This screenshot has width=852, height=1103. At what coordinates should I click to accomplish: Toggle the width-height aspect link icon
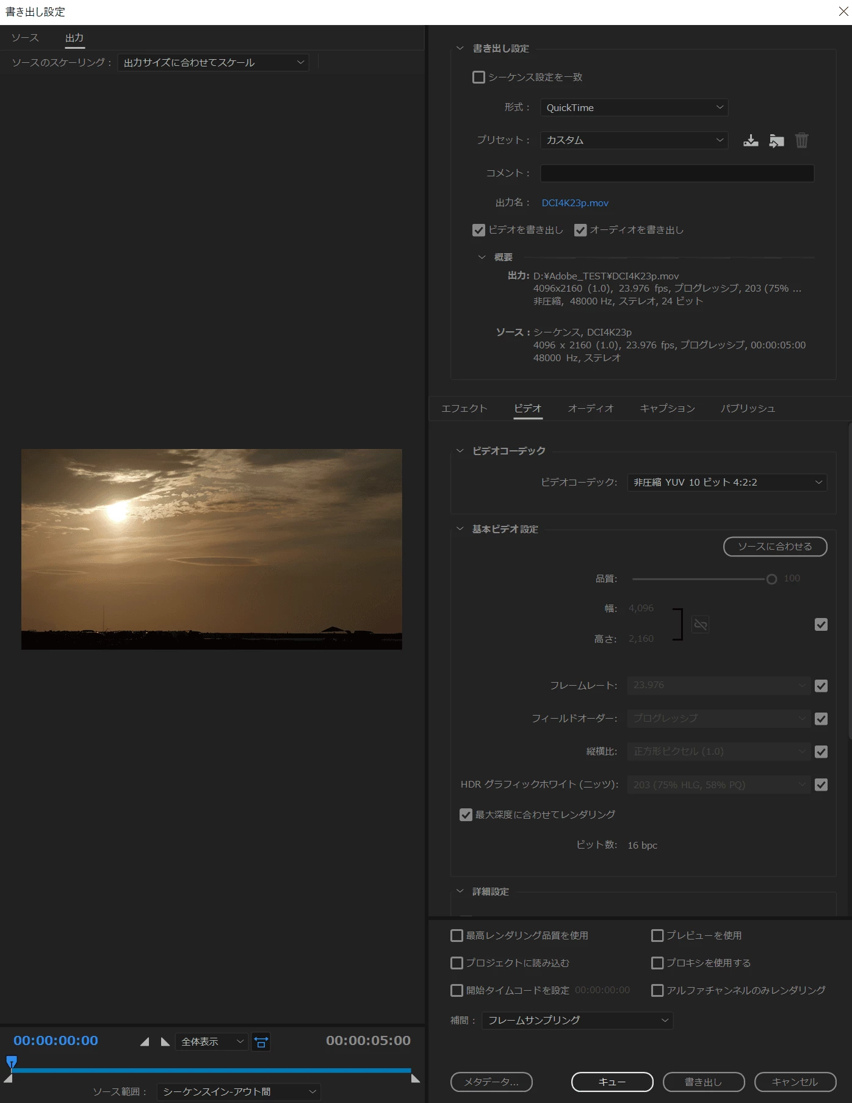(x=700, y=624)
